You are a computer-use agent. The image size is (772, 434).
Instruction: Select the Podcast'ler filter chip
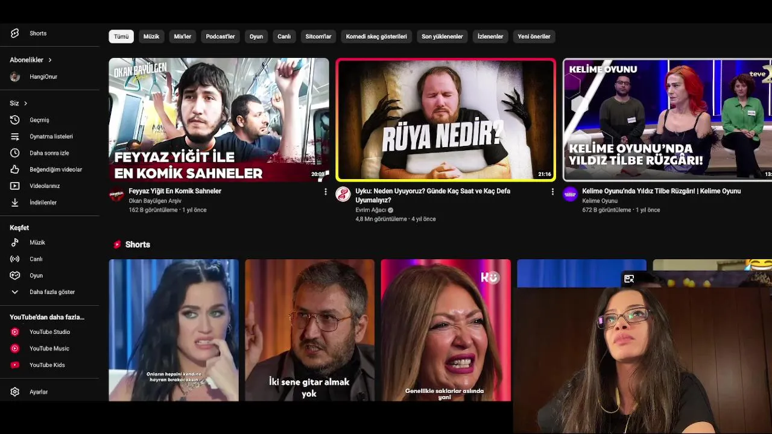(x=220, y=37)
